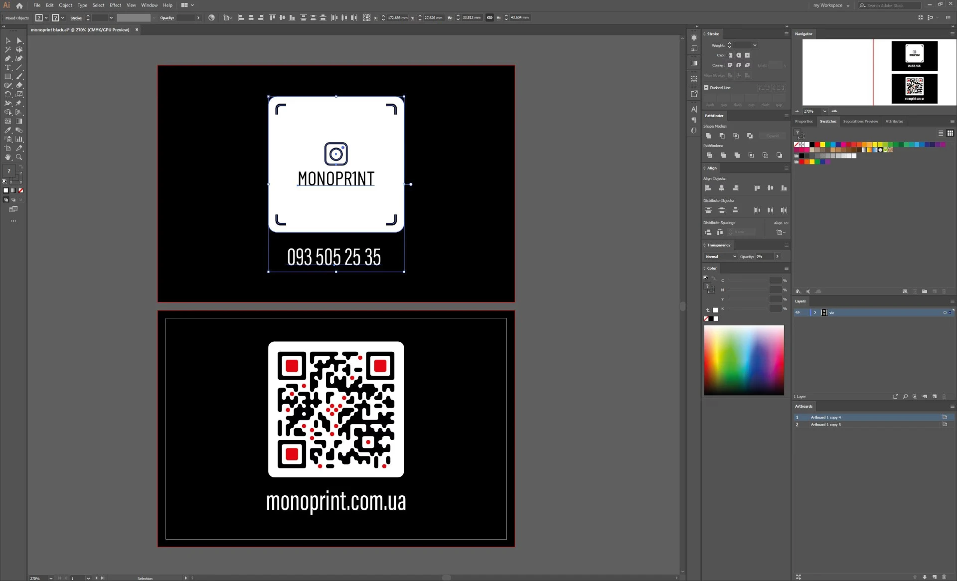The width and height of the screenshot is (957, 581).
Task: Select the Zoom tool
Action: coord(19,157)
